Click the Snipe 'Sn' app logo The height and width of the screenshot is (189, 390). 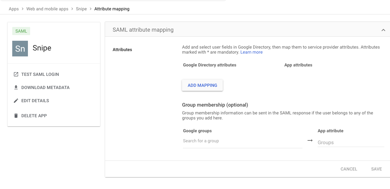[20, 49]
